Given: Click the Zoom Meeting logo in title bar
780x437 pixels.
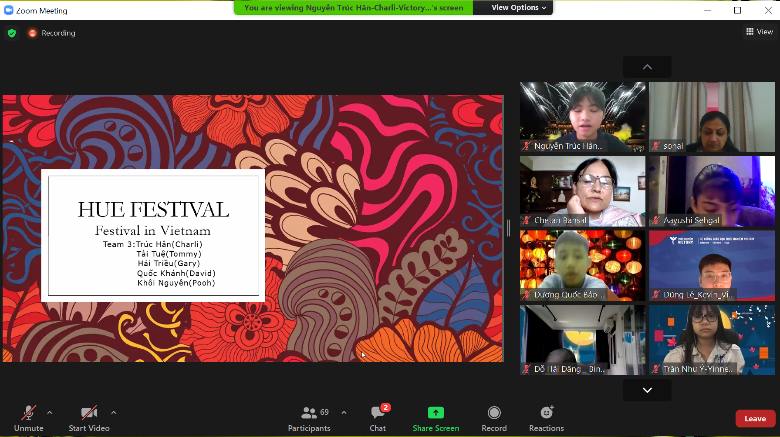Looking at the screenshot, I should (9, 10).
